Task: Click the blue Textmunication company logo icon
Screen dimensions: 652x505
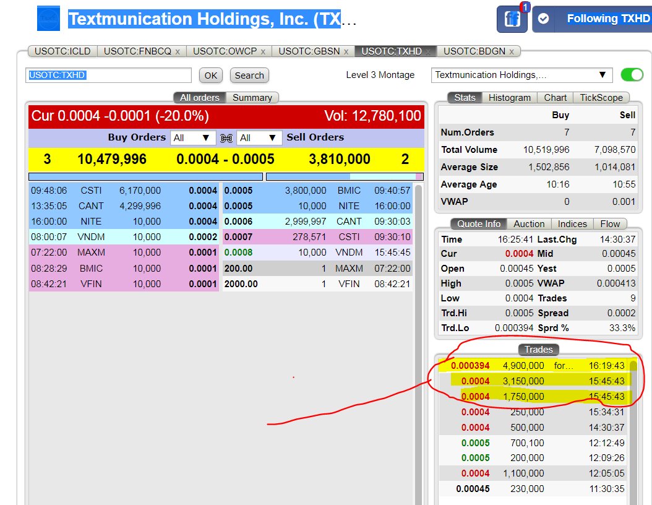Action: tap(48, 19)
